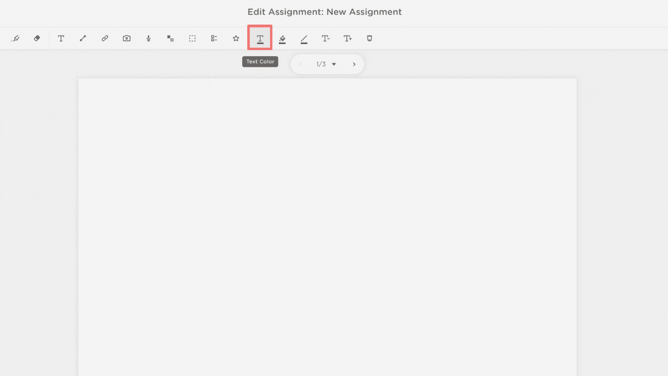Go to the next page
This screenshot has width=668, height=376.
[354, 65]
